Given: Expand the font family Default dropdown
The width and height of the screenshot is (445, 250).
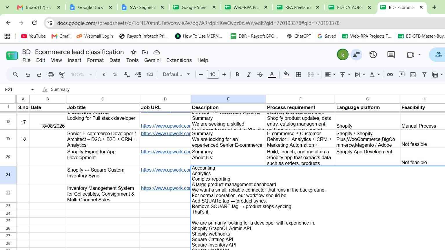Looking at the screenshot, I should click(176, 74).
